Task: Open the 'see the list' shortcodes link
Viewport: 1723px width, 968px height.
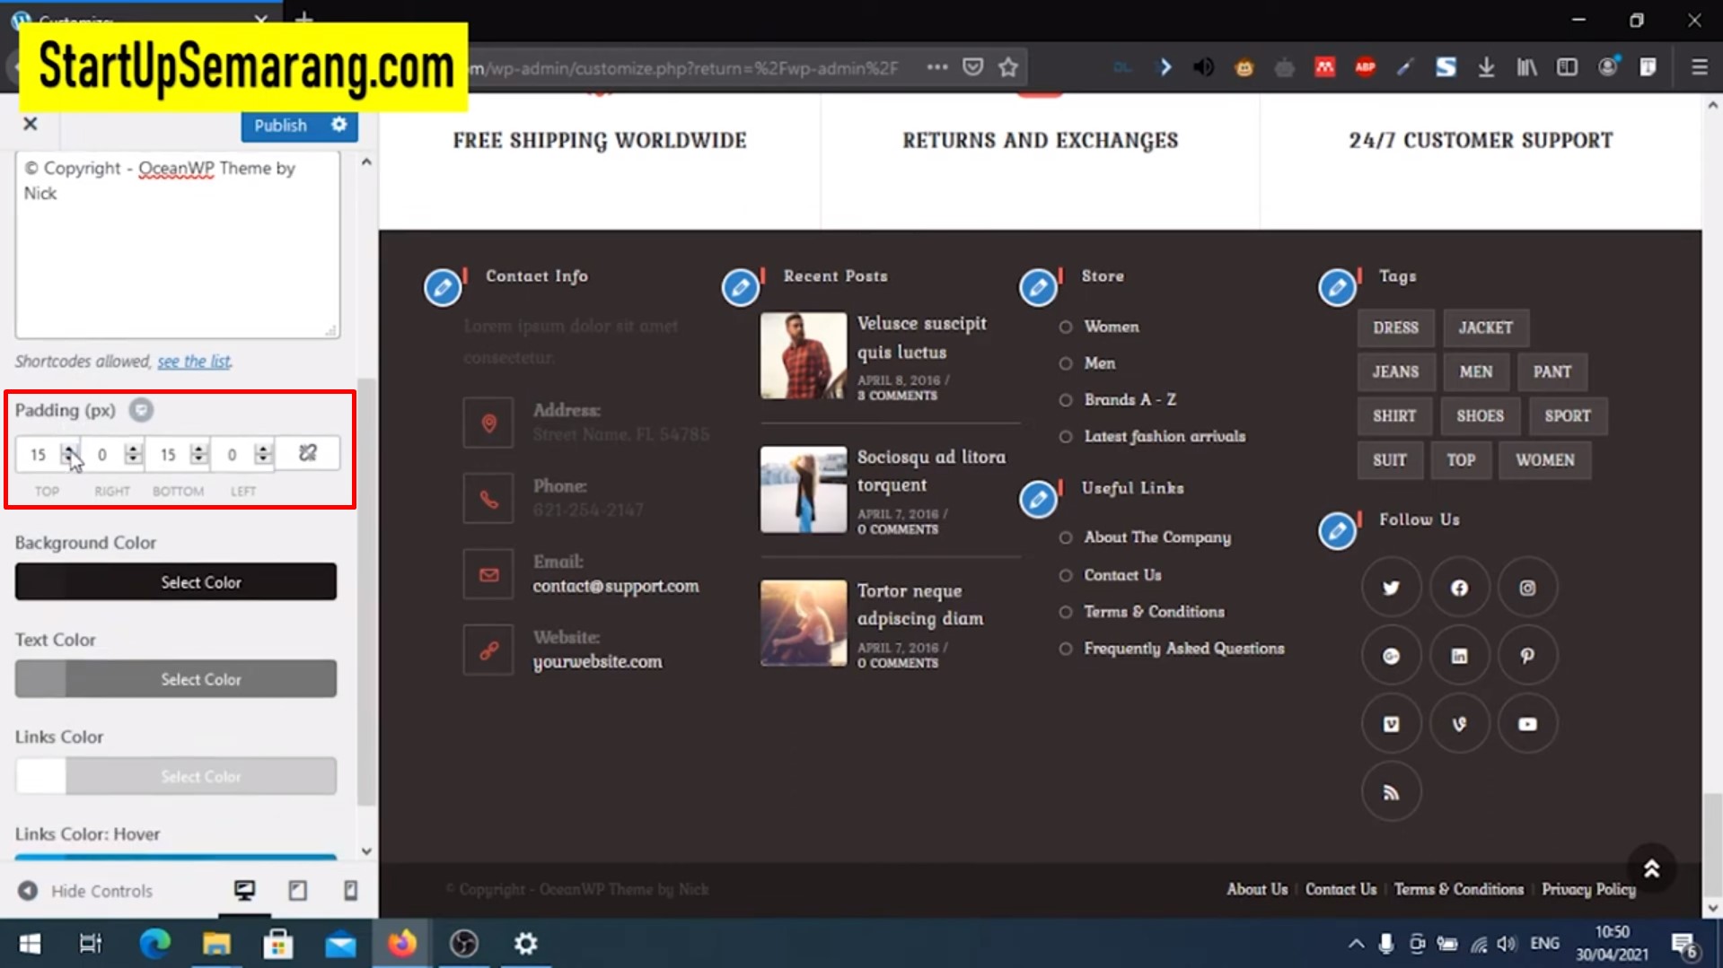Action: (x=194, y=362)
